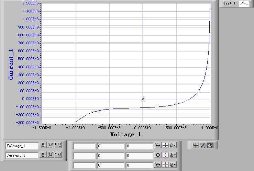The width and height of the screenshot is (254, 171).
Task: Click the Y value field of the purple cursor row
Action: tap(140, 156)
